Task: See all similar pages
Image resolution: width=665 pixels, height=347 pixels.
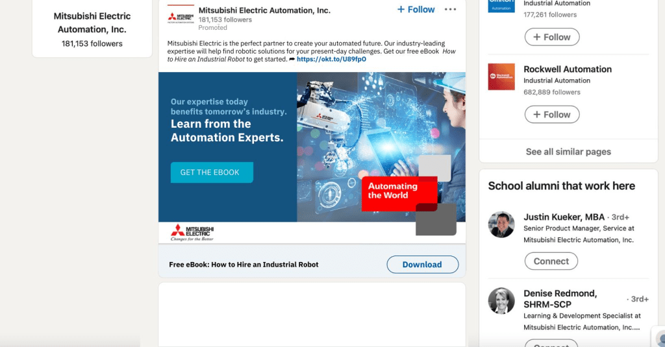Action: pos(568,152)
